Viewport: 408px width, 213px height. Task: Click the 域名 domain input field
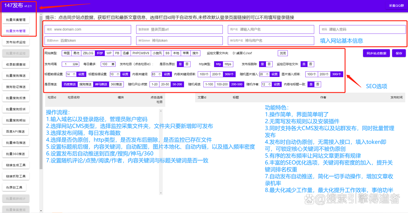point(88,29)
